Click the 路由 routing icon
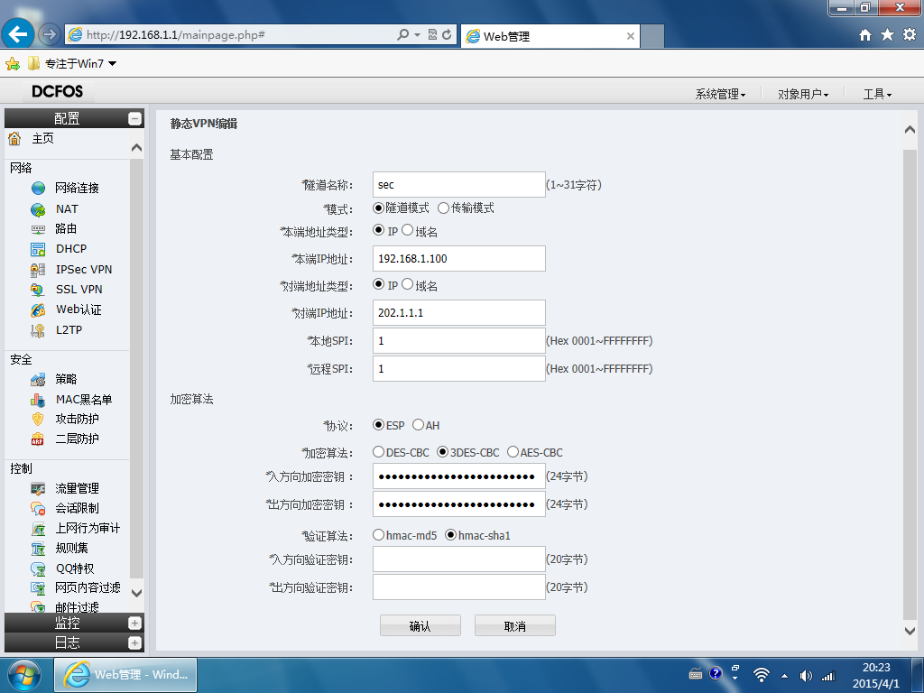This screenshot has width=924, height=693. pos(38,229)
